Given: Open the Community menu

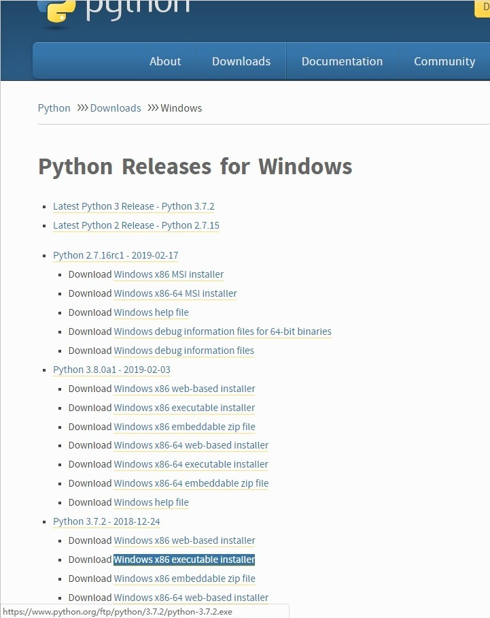Looking at the screenshot, I should pyautogui.click(x=444, y=61).
